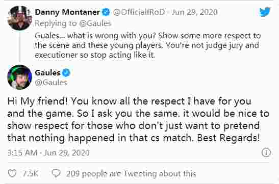Click the Jun 29, 2020 date in header
Image resolution: width=279 pixels, height=184 pixels.
pos(195,12)
